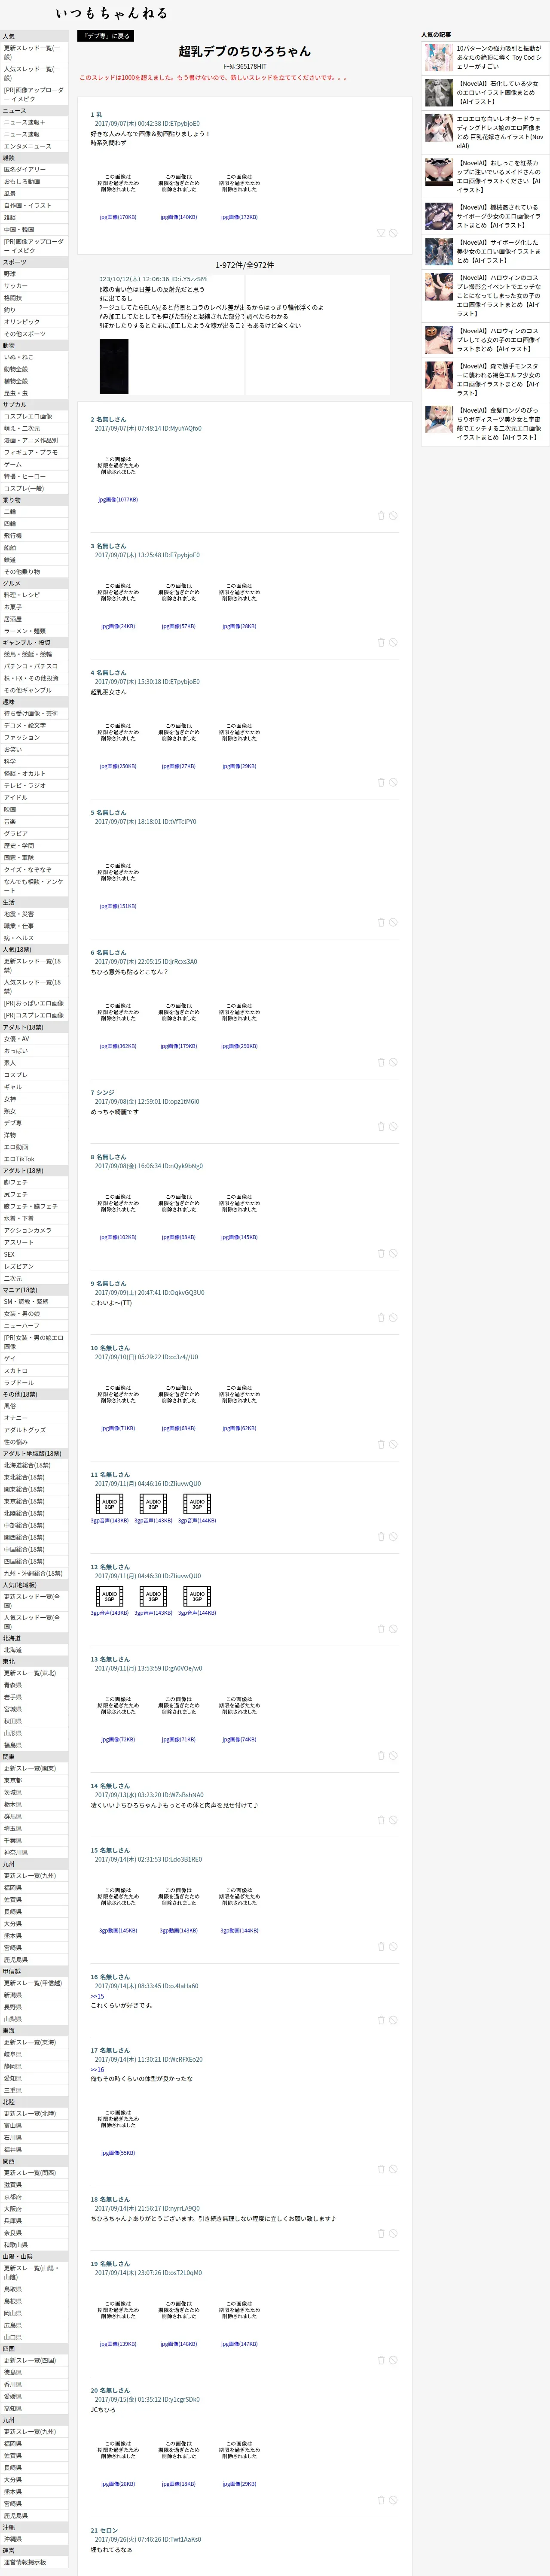The height and width of the screenshot is (2576, 550).
Task: Open the jpg画像(250KB) link in post 4
Action: (118, 767)
